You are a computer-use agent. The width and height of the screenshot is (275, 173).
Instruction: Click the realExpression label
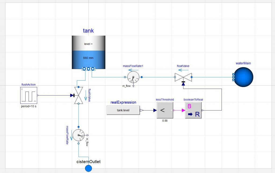tap(123, 102)
